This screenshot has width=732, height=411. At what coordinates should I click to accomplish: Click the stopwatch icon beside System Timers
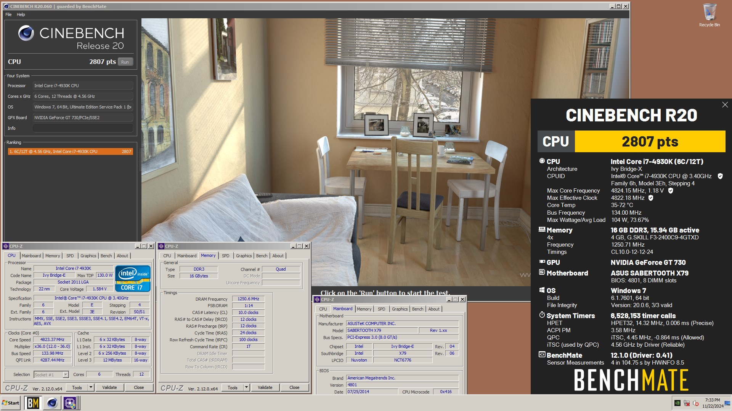pyautogui.click(x=542, y=315)
